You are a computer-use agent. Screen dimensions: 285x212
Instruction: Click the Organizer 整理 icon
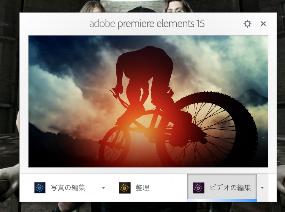(x=125, y=188)
